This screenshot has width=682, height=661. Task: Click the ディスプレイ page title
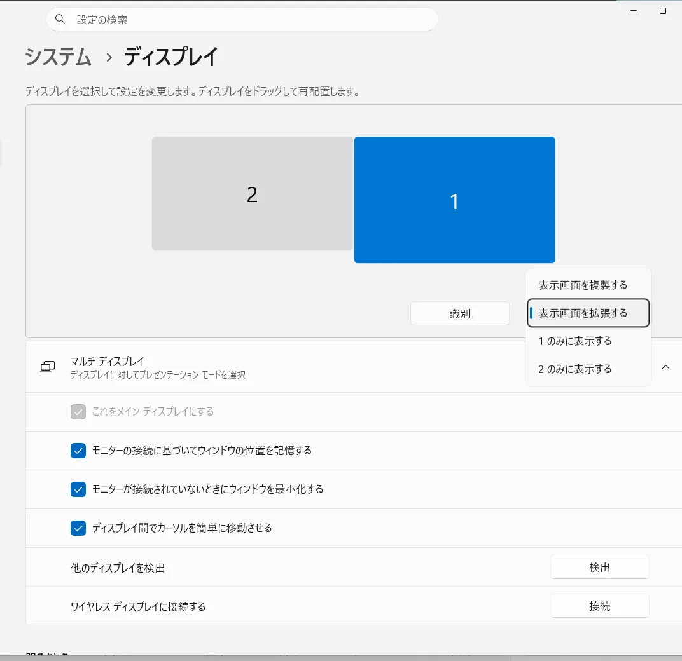coord(171,57)
